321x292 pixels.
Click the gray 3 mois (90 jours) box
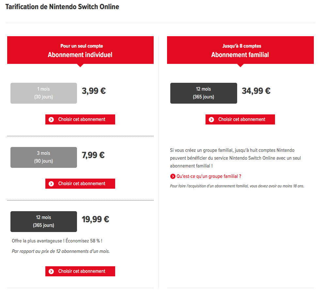(44, 157)
